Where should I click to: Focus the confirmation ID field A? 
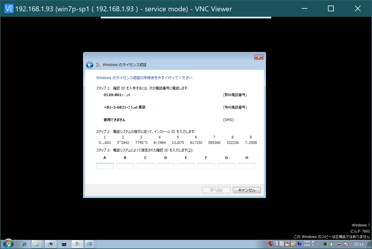coord(105,166)
